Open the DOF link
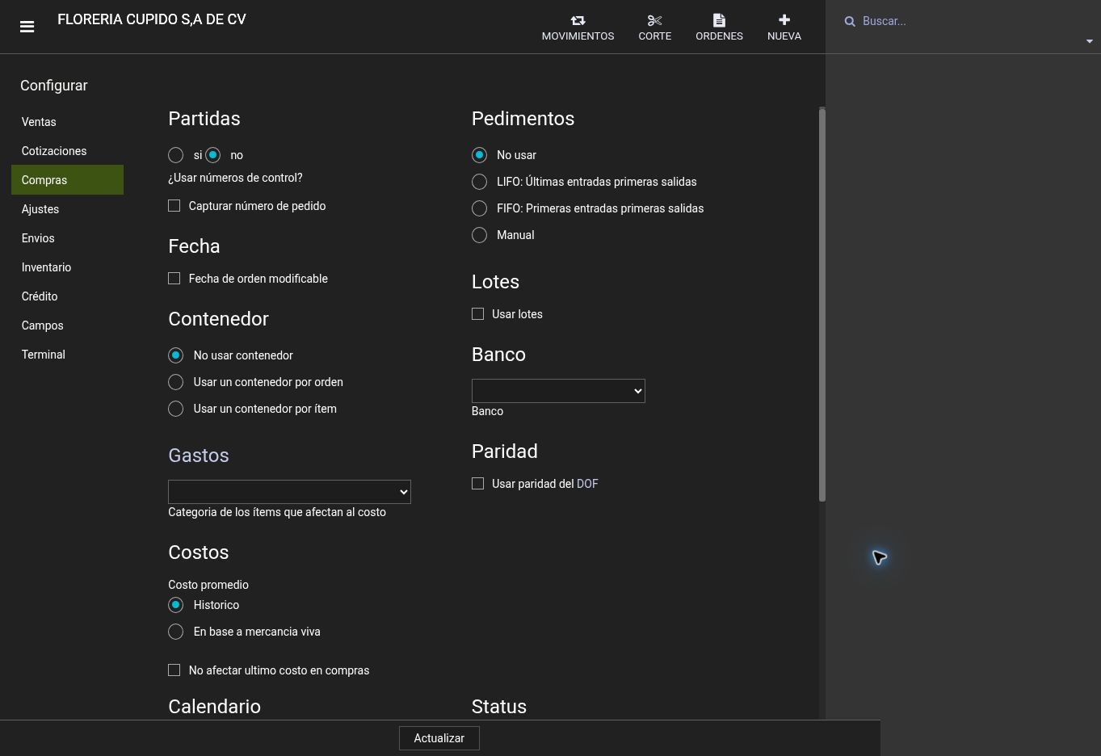1101x756 pixels. 587,484
